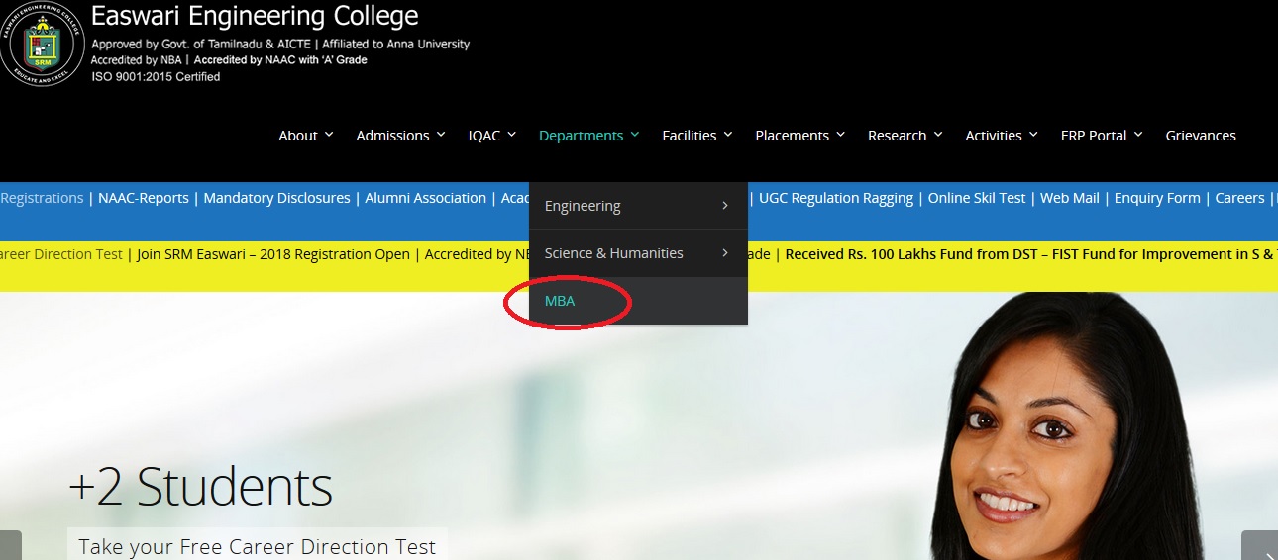1278x560 pixels.
Task: Open the Mandatory Disclosures link
Action: (x=276, y=198)
